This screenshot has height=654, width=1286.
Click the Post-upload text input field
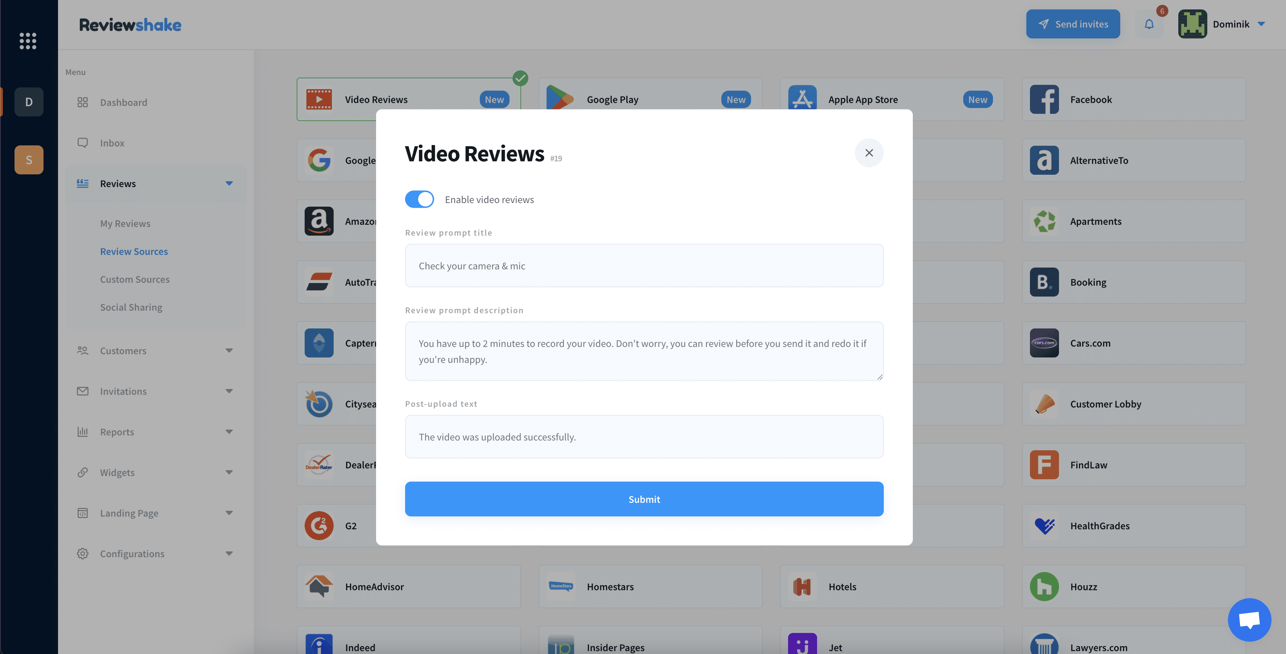pos(644,436)
